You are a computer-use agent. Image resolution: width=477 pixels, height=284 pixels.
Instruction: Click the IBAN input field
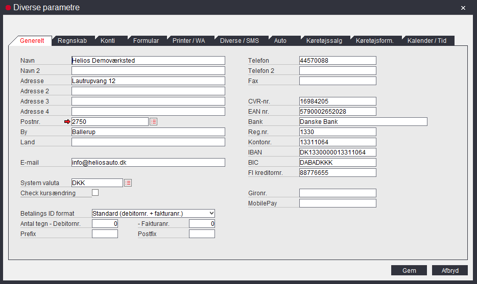coord(338,152)
